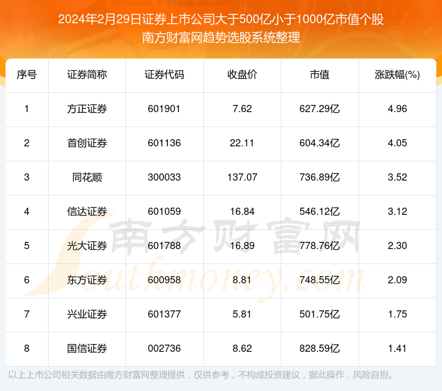This screenshot has width=442, height=391.
Task: Click market value 736.89亿
Action: click(x=320, y=177)
